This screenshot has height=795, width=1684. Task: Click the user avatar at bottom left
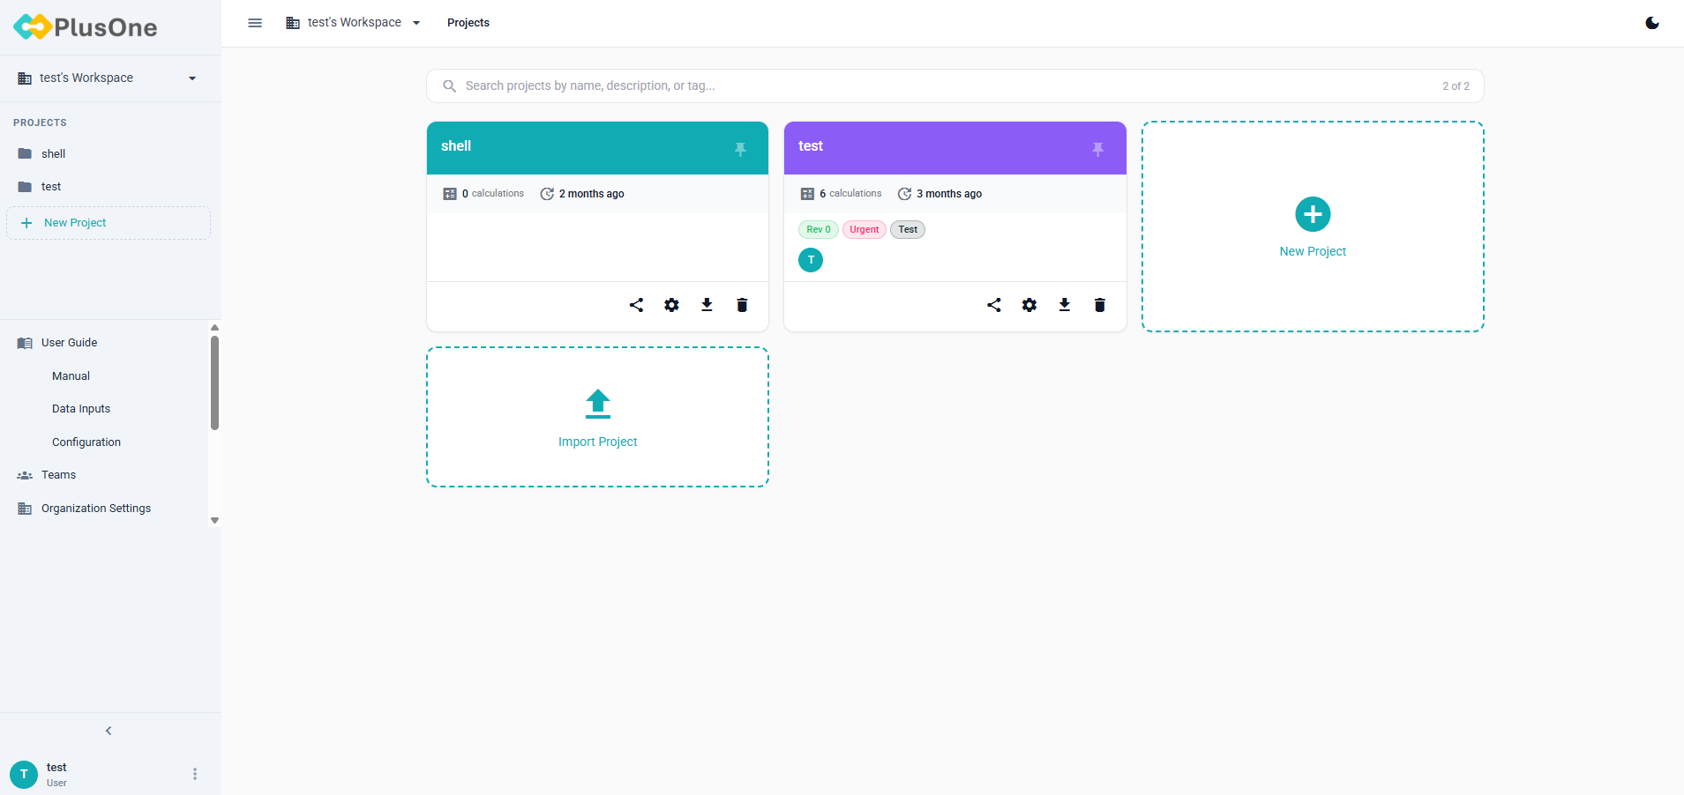[24, 775]
